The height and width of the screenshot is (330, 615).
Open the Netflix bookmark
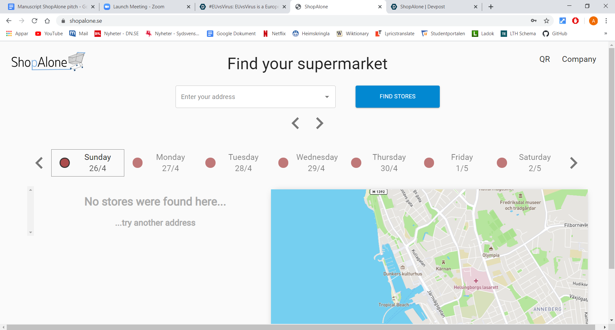tap(274, 34)
